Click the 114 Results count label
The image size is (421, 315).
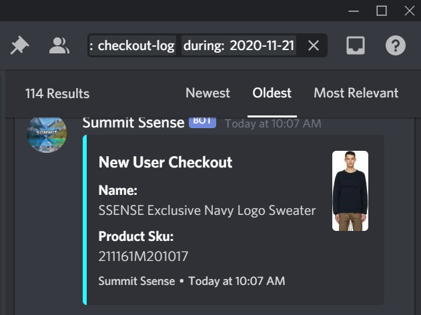point(57,93)
